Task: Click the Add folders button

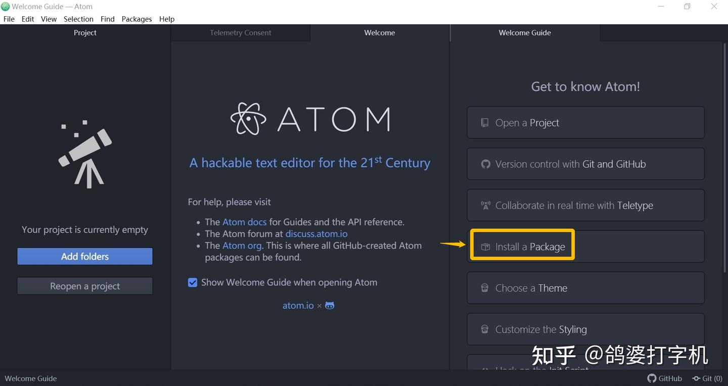Action: [84, 256]
